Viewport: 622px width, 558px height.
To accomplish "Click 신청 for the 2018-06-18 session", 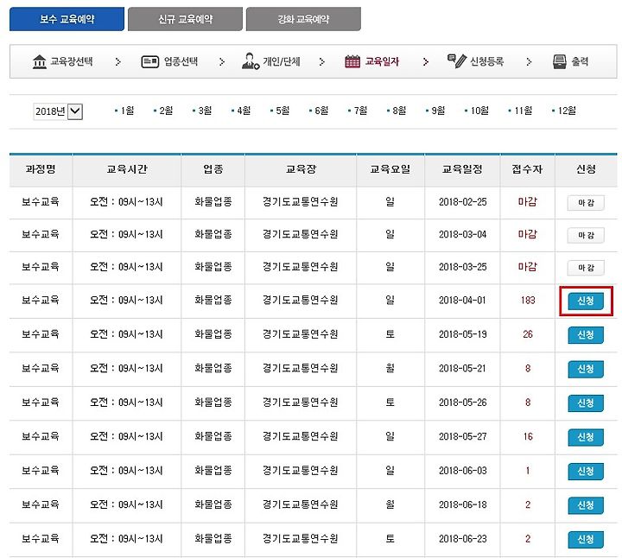I will pyautogui.click(x=586, y=505).
